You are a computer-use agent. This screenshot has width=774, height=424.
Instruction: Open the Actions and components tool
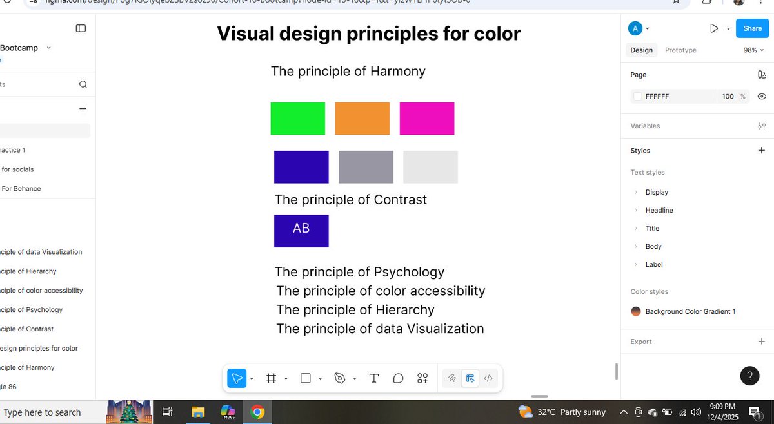pos(422,378)
